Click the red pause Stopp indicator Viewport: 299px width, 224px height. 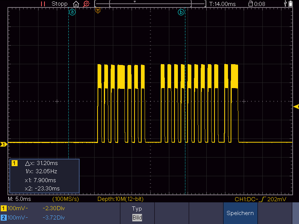(43, 4)
